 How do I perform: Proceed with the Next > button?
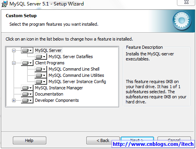[137, 140]
